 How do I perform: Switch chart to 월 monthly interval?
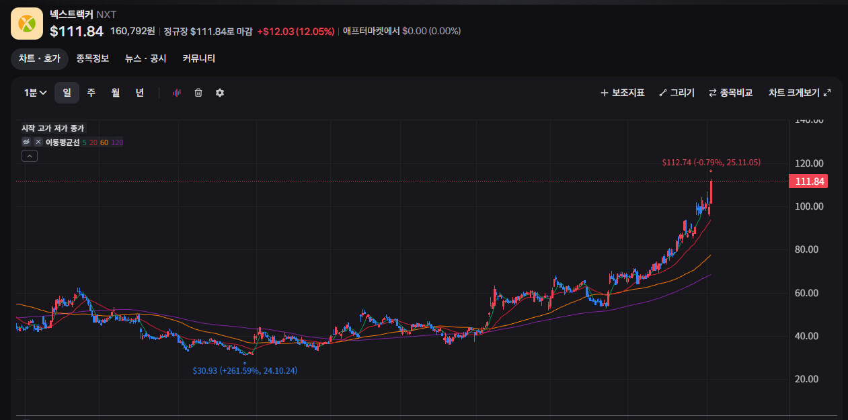pyautogui.click(x=115, y=93)
